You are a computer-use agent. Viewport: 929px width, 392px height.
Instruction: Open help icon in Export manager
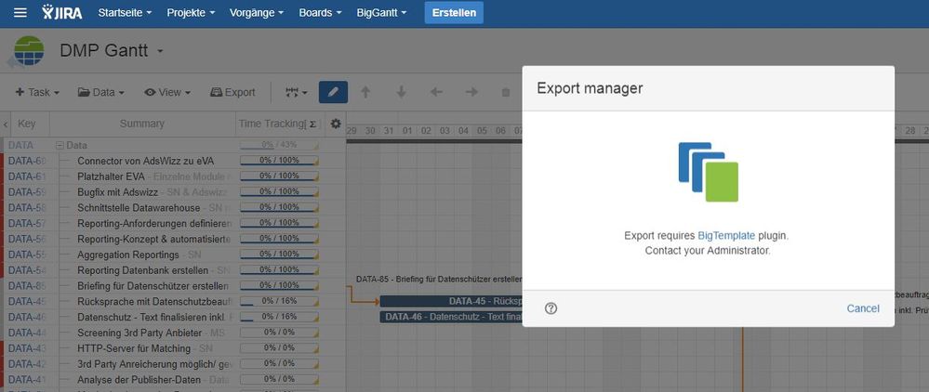[551, 307]
